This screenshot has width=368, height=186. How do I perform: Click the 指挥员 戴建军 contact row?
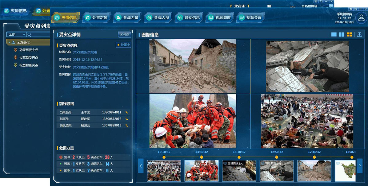[x=94, y=119]
